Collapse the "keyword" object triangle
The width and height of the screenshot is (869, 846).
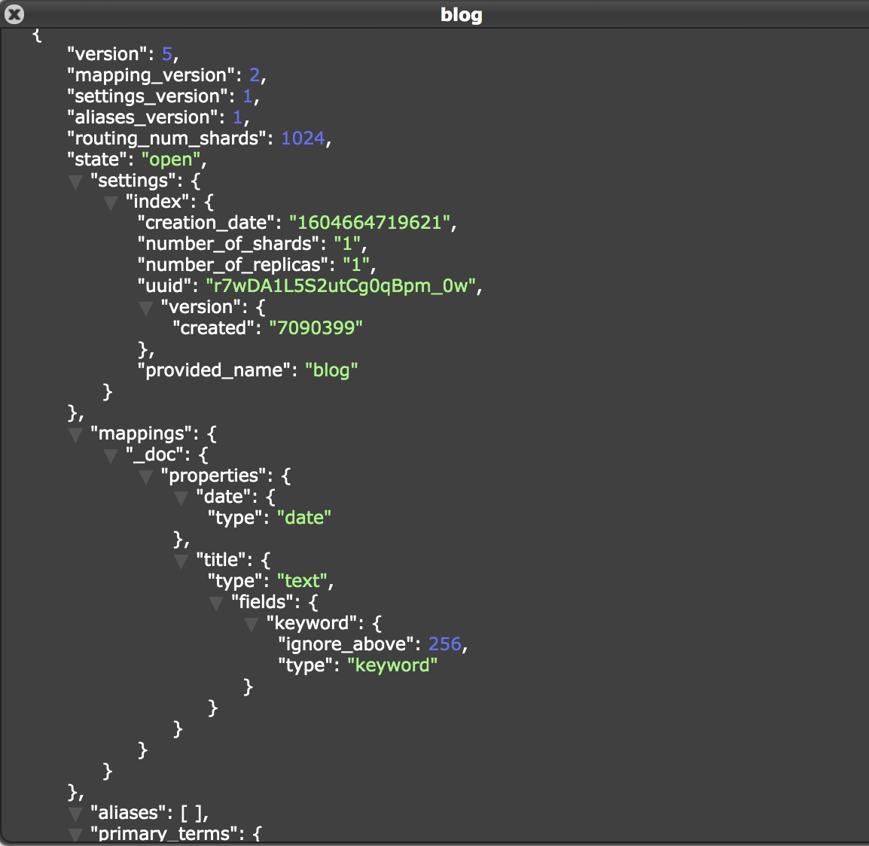pos(252,624)
